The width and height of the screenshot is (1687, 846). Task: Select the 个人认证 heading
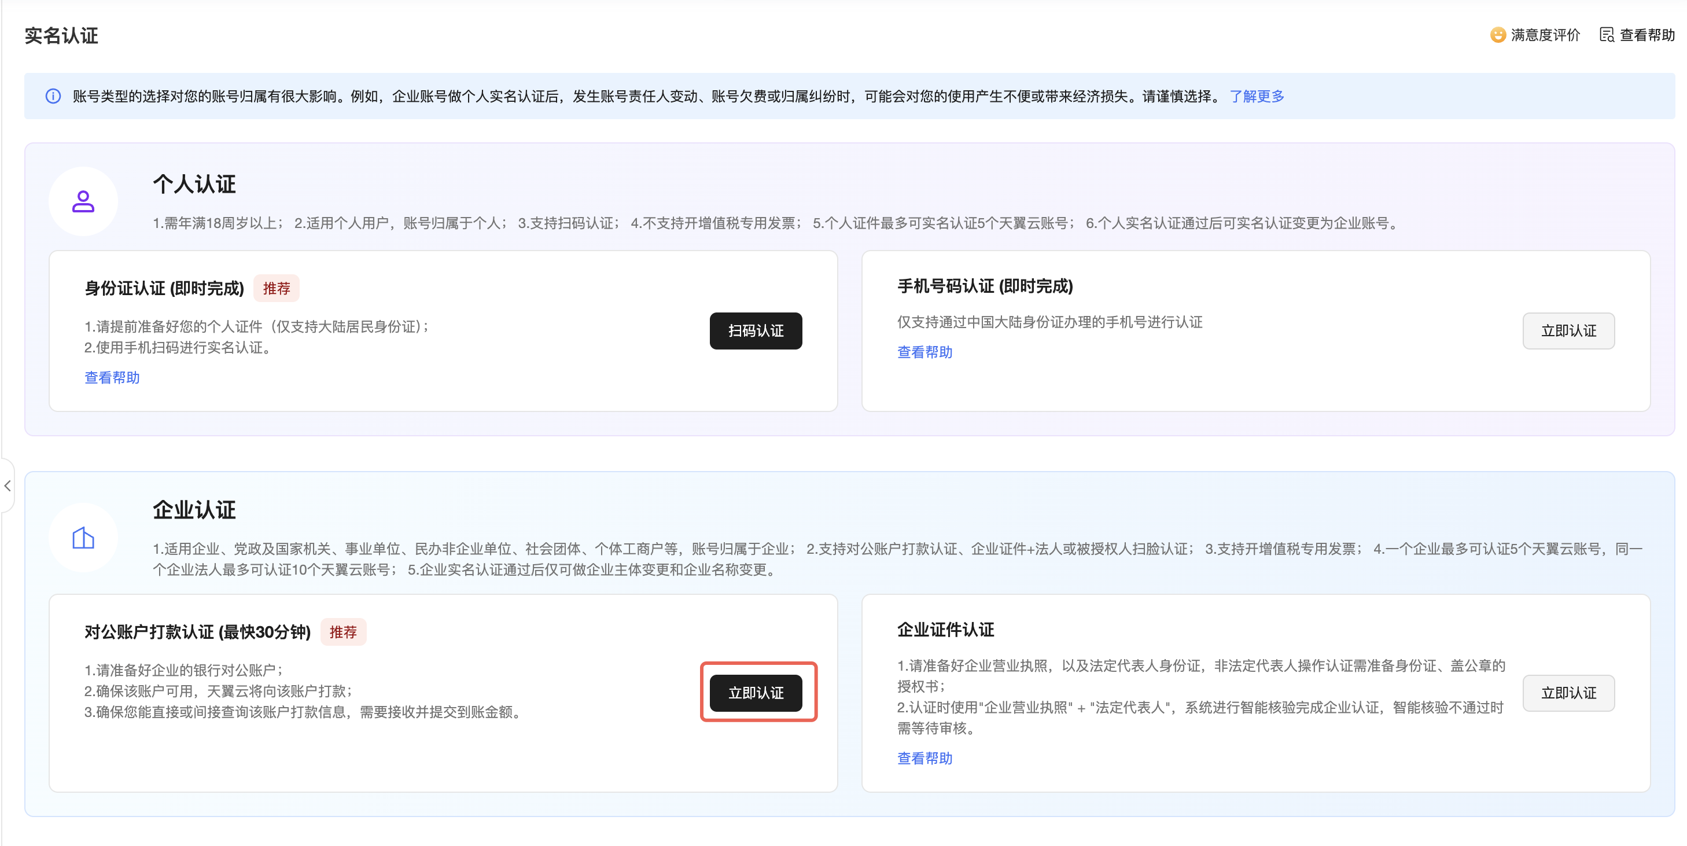[194, 184]
